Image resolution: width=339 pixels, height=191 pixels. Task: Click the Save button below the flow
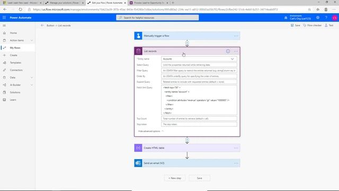coord(199,178)
